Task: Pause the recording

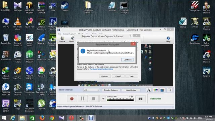Action: [83, 98]
